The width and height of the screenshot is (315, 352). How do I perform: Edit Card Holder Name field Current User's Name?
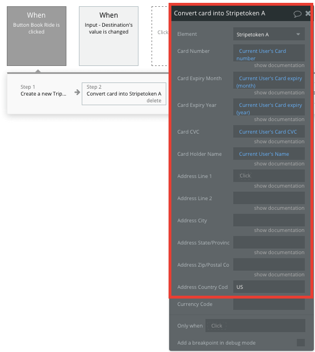click(269, 154)
